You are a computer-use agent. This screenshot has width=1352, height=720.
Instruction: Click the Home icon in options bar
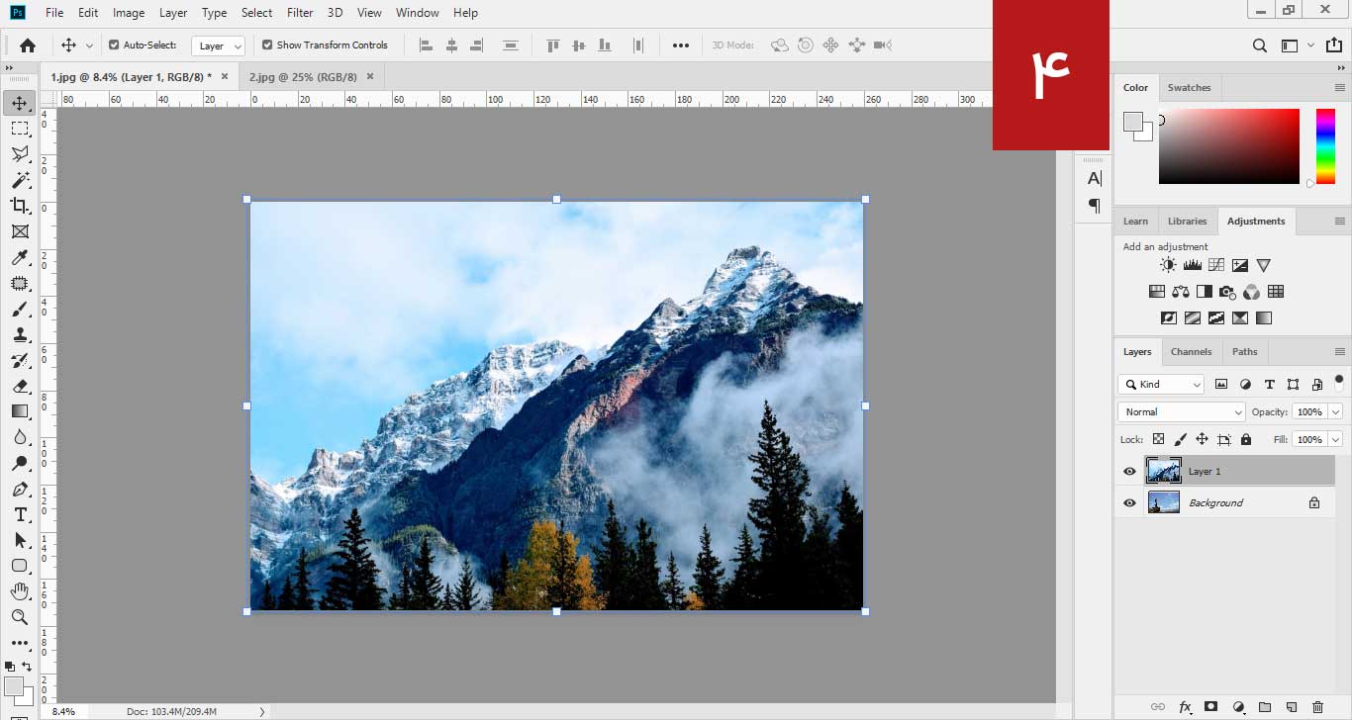pyautogui.click(x=28, y=45)
